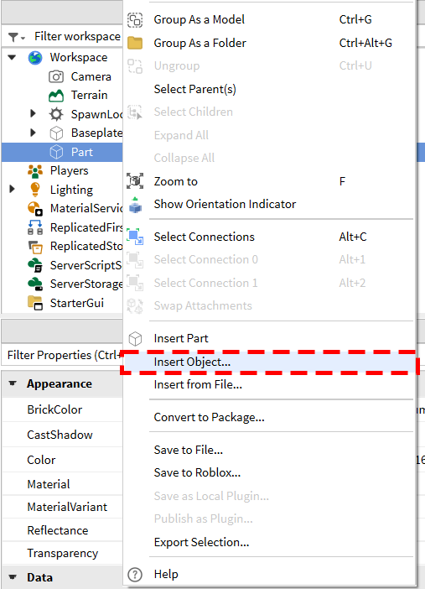Image resolution: width=425 pixels, height=589 pixels.
Task: Click the Group As a Folder icon
Action: (135, 43)
